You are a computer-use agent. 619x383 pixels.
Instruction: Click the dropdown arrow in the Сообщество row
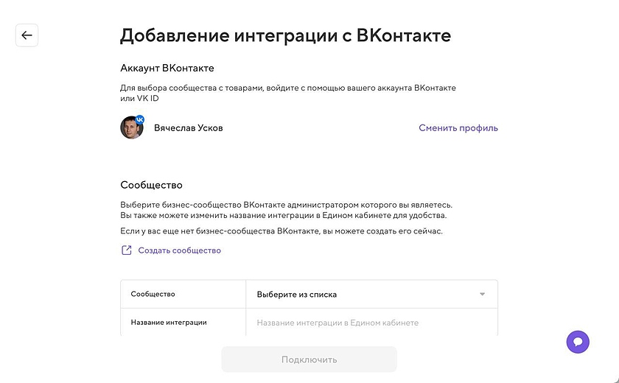483,295
